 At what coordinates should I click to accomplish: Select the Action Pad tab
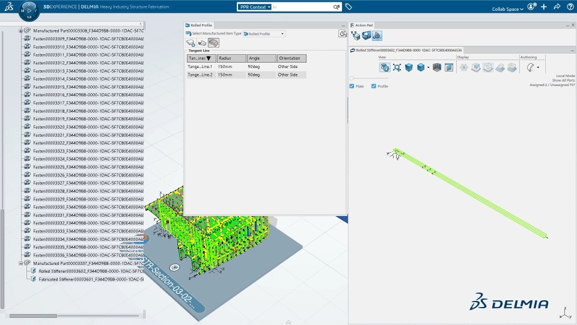361,25
